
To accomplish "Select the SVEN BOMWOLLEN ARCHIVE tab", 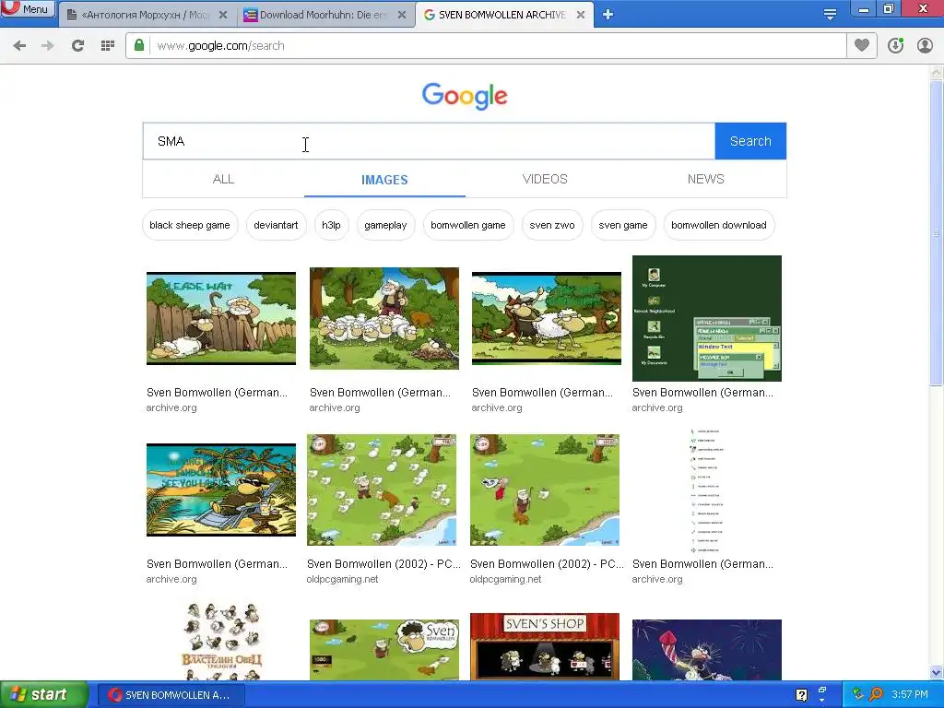I will [x=504, y=15].
